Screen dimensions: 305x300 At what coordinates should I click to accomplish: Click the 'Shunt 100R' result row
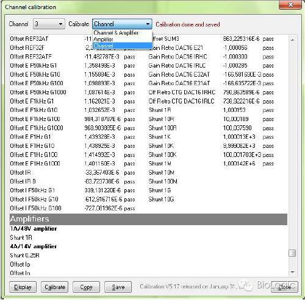point(212,128)
